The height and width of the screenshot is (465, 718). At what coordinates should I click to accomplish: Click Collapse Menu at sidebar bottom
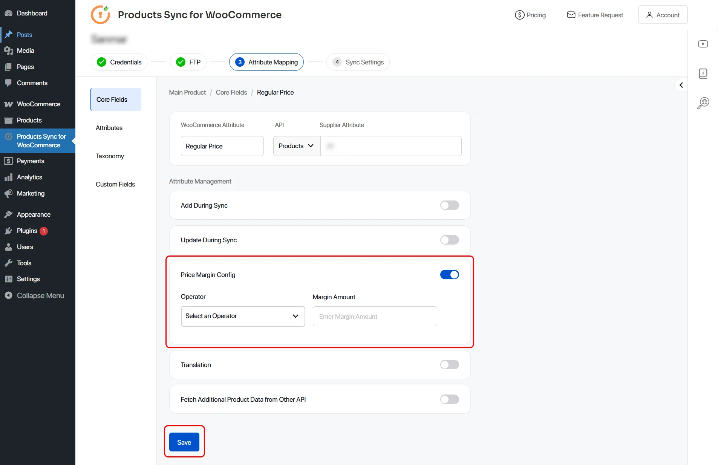coord(39,295)
